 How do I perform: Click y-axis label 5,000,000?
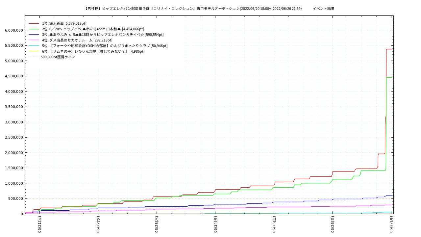click(14, 61)
